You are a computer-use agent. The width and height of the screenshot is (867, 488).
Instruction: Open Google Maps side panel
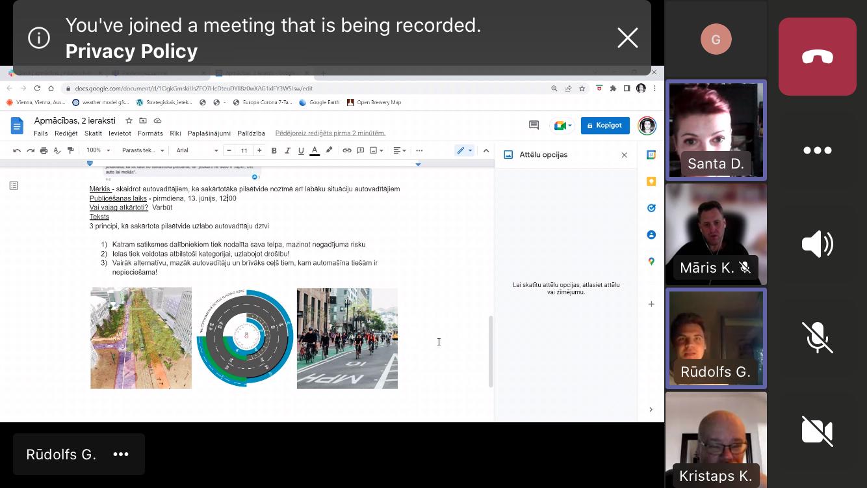[651, 262]
